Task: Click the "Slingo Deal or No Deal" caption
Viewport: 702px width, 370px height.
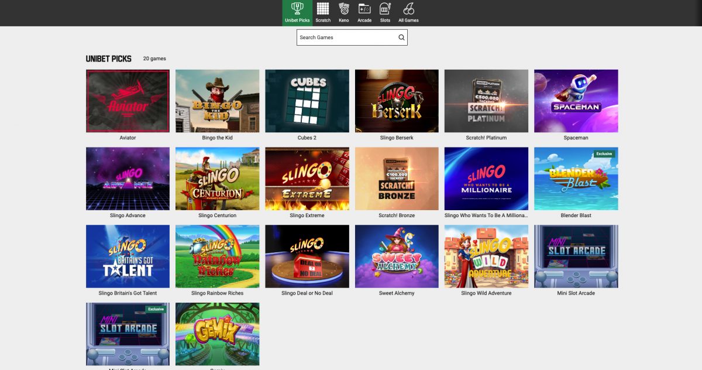Action: pos(307,293)
